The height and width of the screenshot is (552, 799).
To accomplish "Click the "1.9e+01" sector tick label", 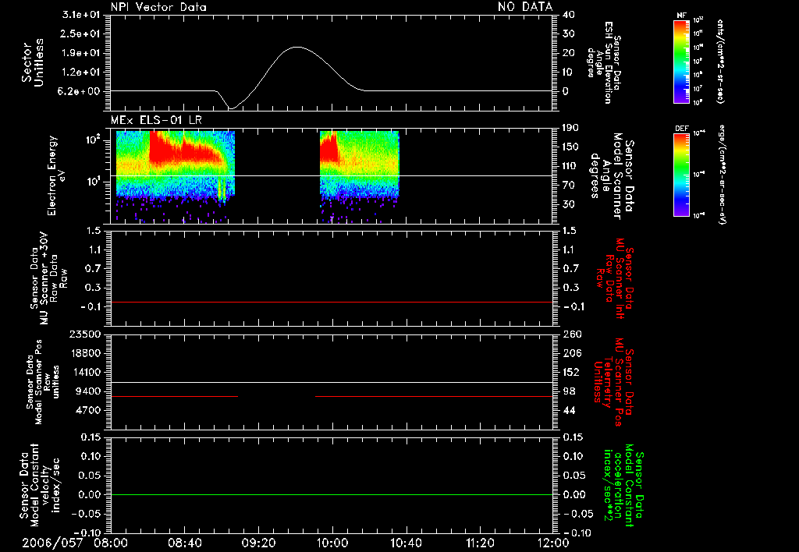I will tap(81, 53).
